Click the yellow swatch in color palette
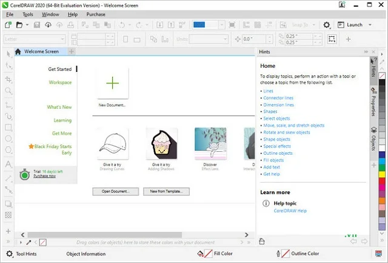Screen dimensions: 388x263 pos(382,174)
